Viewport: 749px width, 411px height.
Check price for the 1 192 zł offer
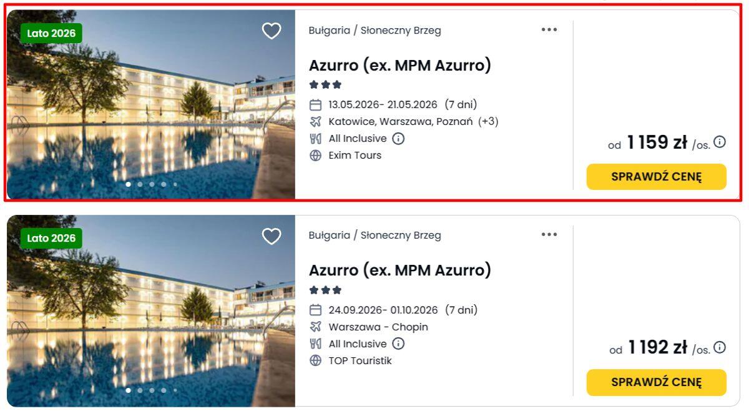tap(656, 382)
